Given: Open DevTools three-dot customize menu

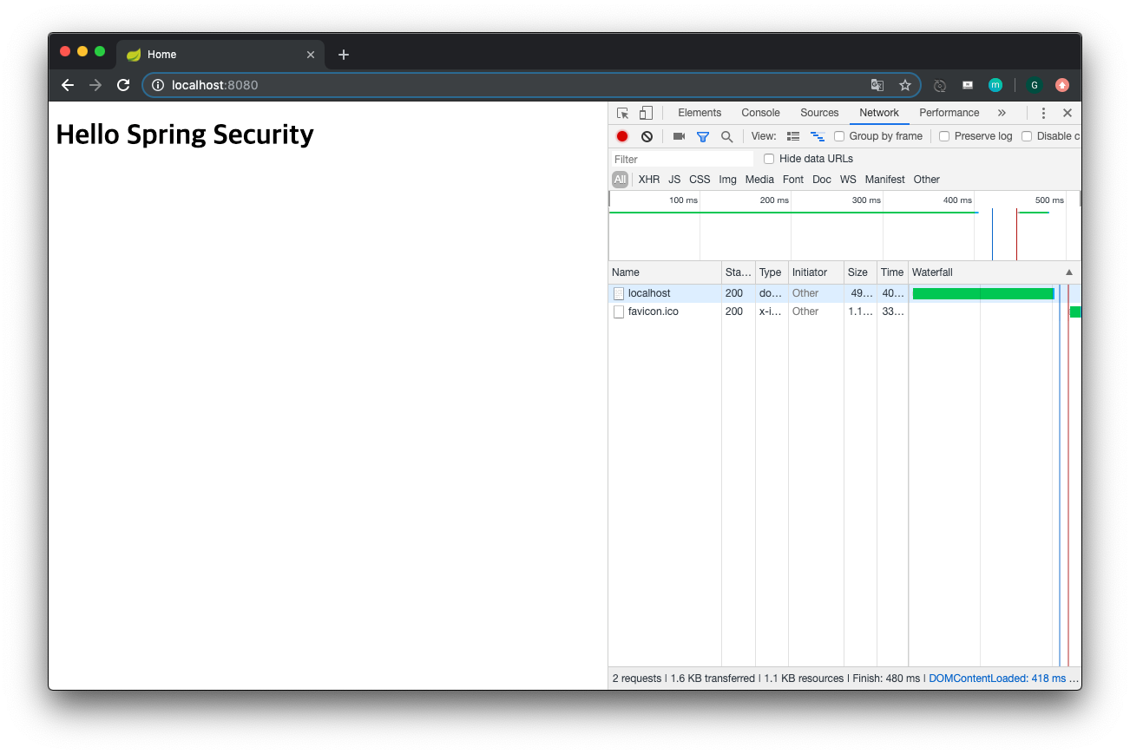Looking at the screenshot, I should coord(1043,113).
